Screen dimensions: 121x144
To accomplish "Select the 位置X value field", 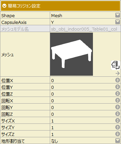I will point(83,80).
